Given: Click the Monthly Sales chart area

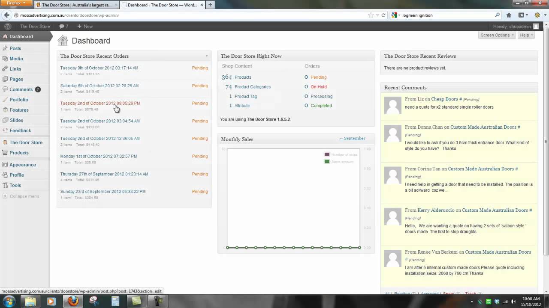Looking at the screenshot, I should (293, 198).
